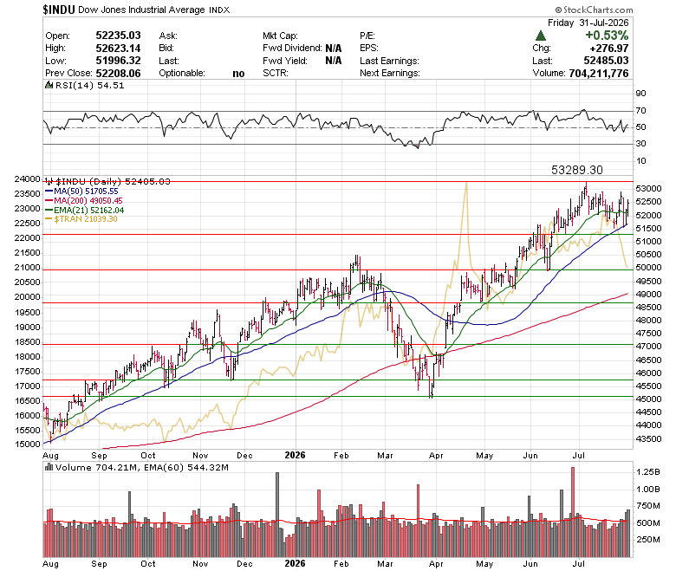
Task: Click the Fwd Yield N/A value
Action: coord(334,61)
